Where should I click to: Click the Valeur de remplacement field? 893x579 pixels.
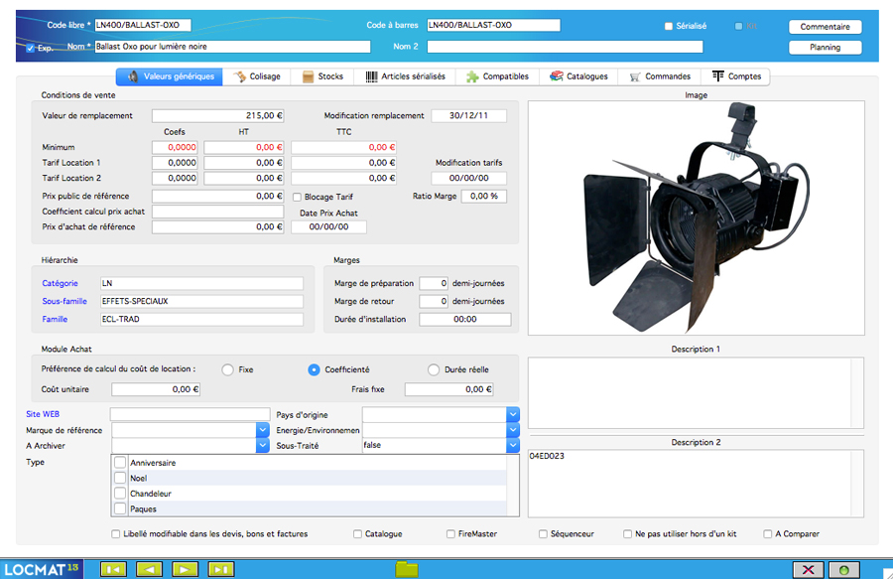[x=217, y=115]
